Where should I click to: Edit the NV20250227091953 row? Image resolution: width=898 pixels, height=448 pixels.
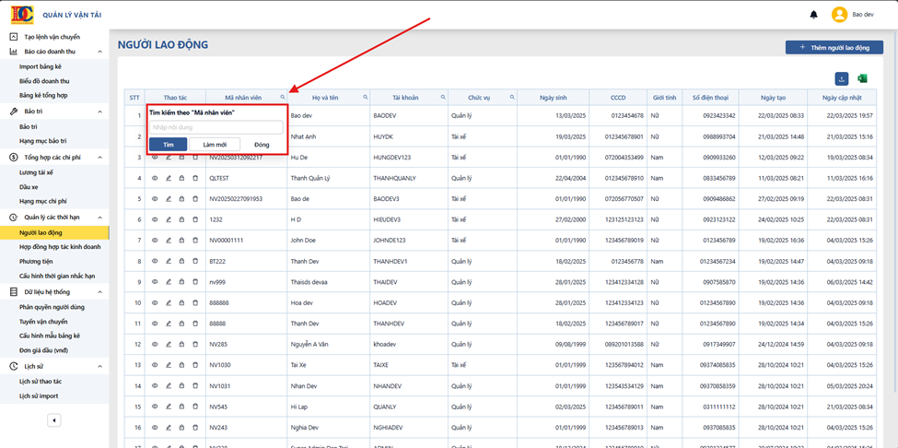point(169,199)
